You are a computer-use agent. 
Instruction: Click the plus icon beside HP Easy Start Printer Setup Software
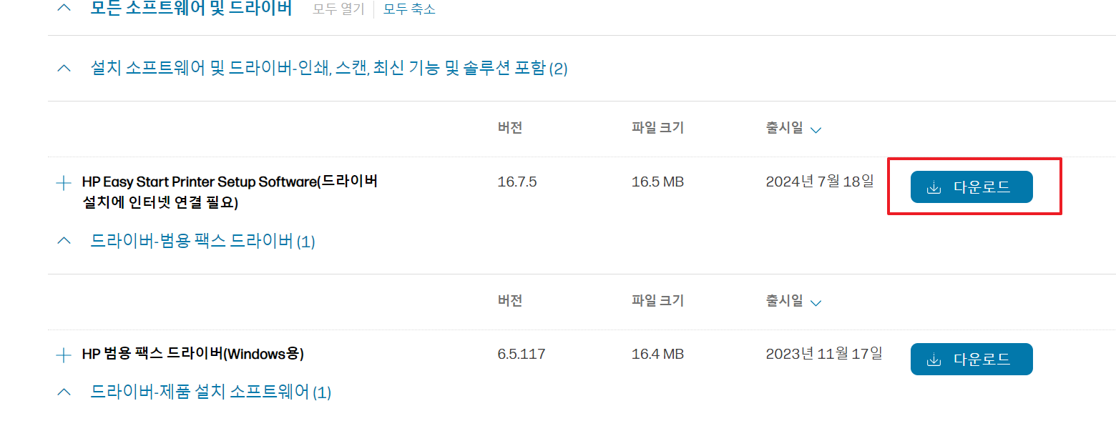pos(63,183)
